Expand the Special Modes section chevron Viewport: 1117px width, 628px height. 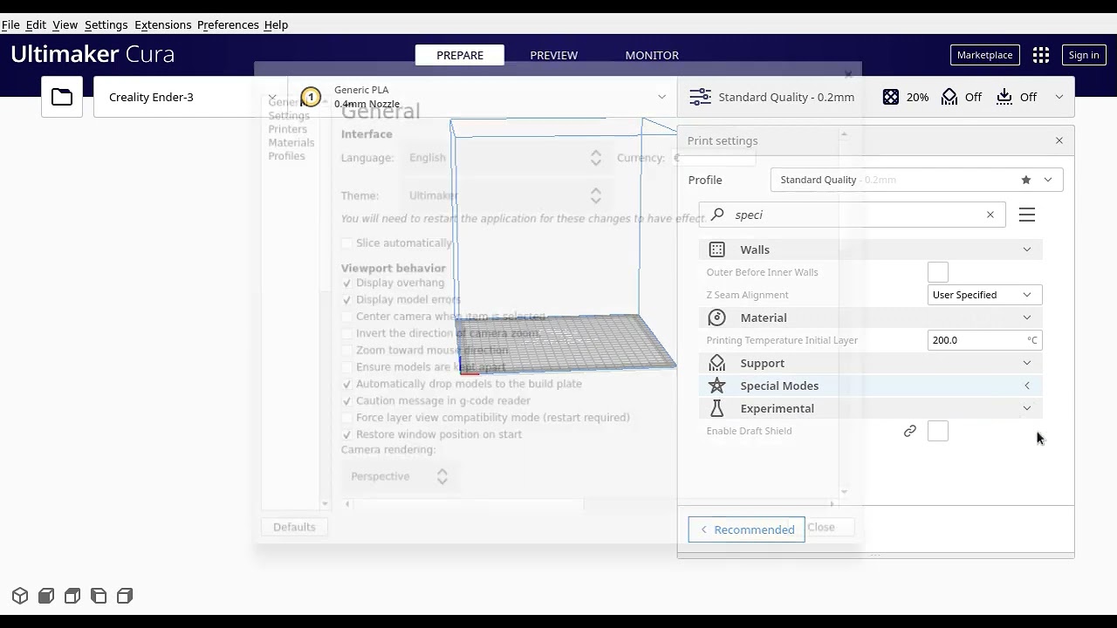[1027, 386]
